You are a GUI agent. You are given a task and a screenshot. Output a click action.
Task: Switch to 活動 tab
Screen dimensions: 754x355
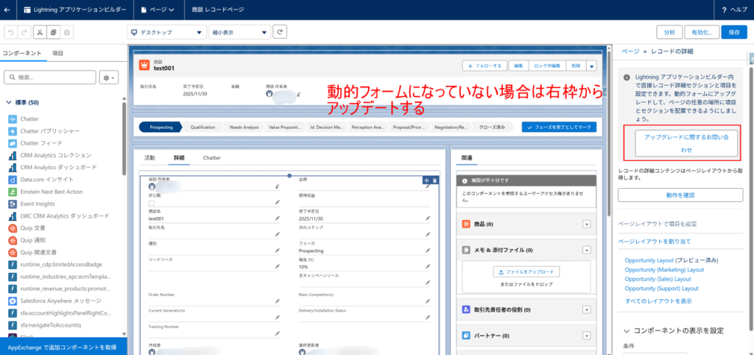coord(150,157)
